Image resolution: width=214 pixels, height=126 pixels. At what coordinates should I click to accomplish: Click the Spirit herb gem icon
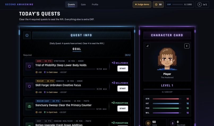[x=45, y=112]
